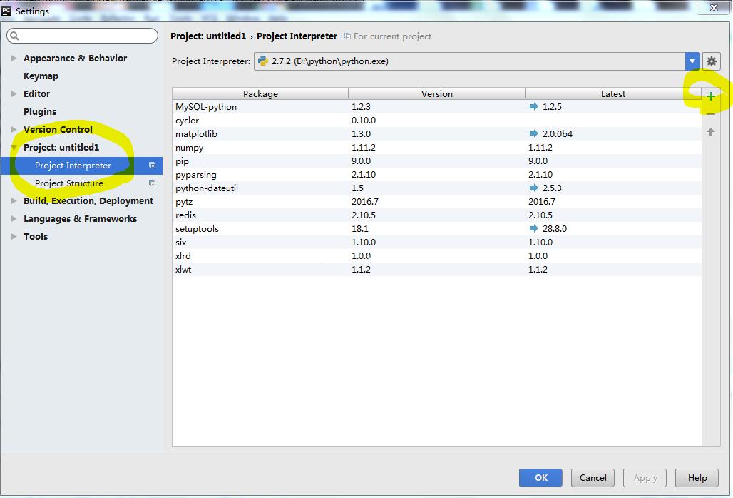Viewport: 733px width, 498px height.
Task: Click the green plus install package icon
Action: [710, 96]
